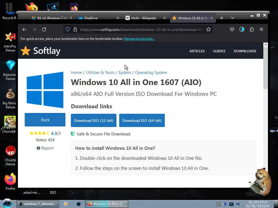
Task: Open the Utilities & Tools breadcrumb
Action: 100,73
